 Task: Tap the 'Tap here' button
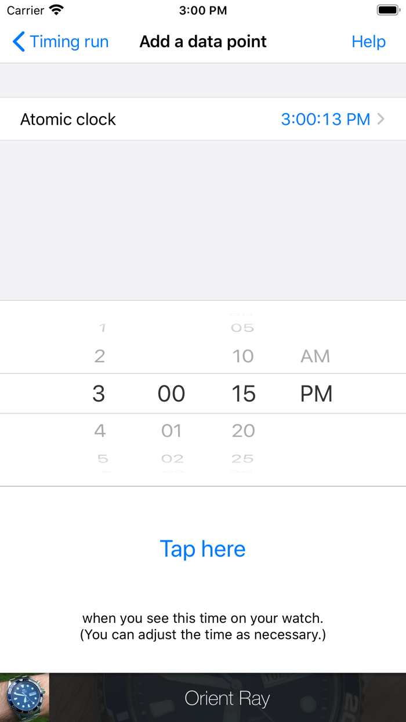pos(202,548)
